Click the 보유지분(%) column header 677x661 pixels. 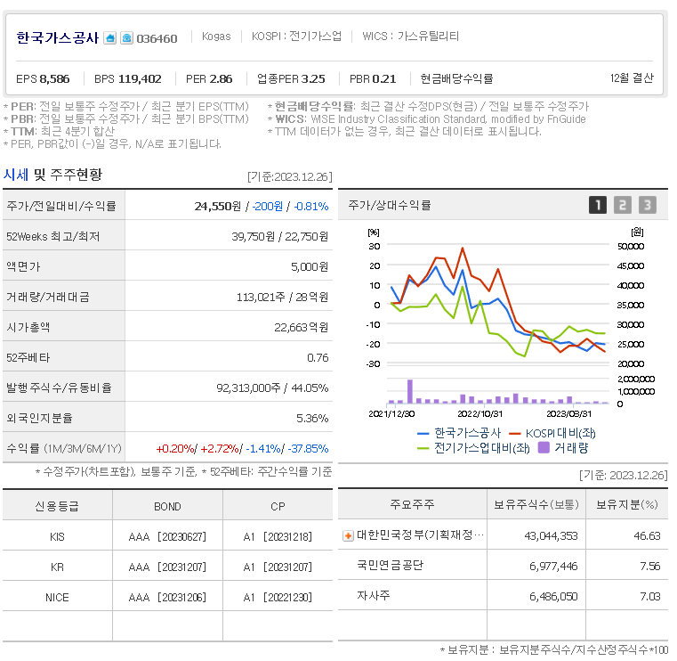coord(627,504)
